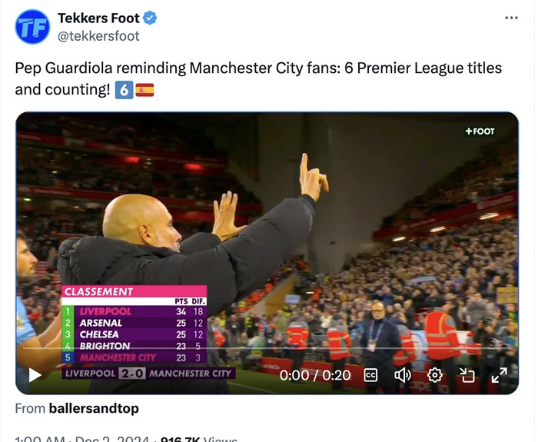Open the Tekkers Foot display name

click(x=100, y=18)
